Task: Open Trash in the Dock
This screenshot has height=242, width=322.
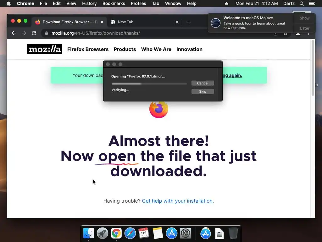Action: point(233,233)
